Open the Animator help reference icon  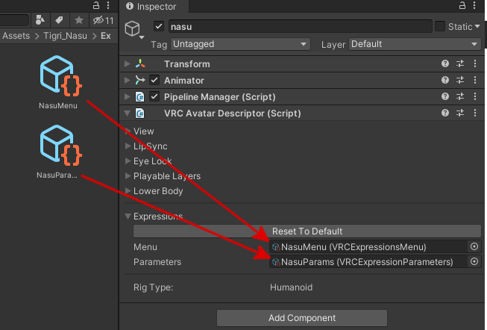[445, 80]
